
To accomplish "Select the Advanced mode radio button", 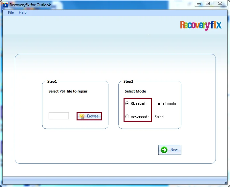I will [x=127, y=116].
